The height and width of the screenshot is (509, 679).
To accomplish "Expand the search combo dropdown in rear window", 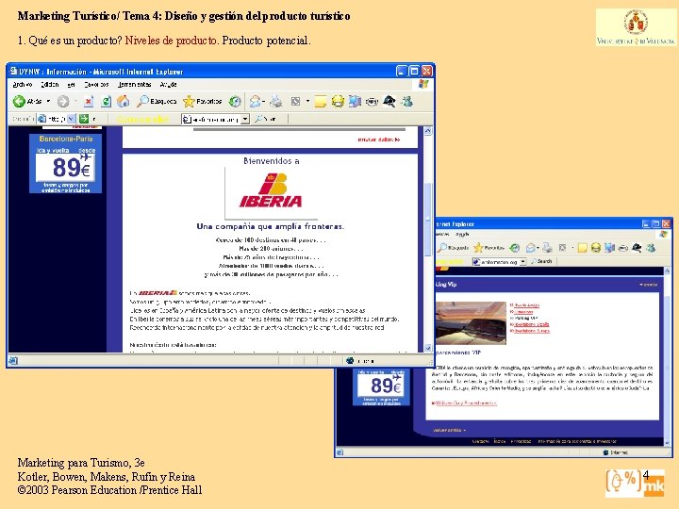I will click(x=523, y=261).
